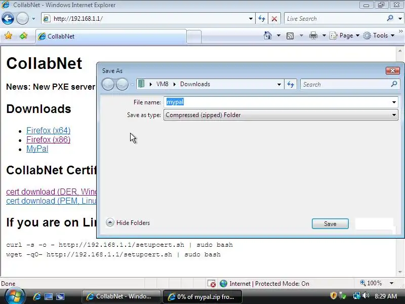Open the MyPal download link
The image size is (405, 304).
37,148
